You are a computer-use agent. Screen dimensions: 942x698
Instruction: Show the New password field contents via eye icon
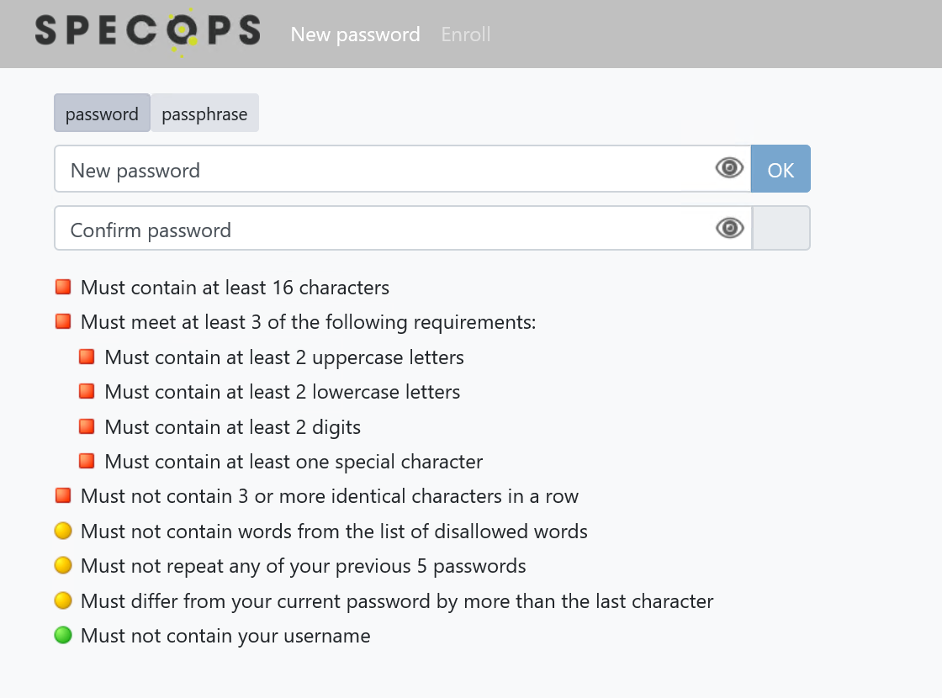coord(729,168)
